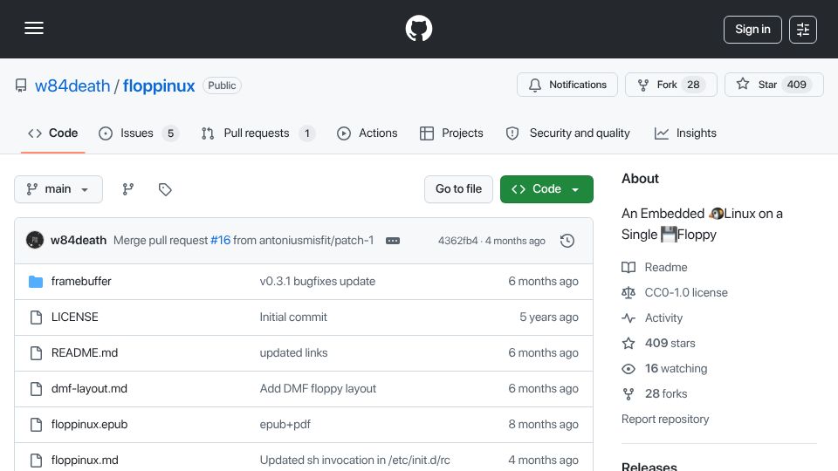
Task: Open the framebuffer folder
Action: [81, 282]
